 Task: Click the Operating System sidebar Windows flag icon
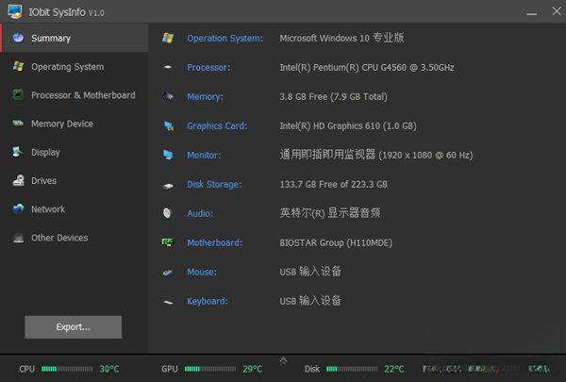point(18,66)
